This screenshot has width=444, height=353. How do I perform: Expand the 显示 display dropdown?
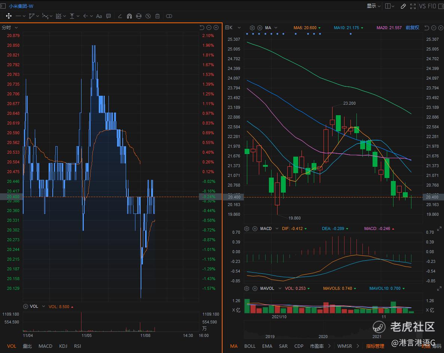pyautogui.click(x=373, y=6)
